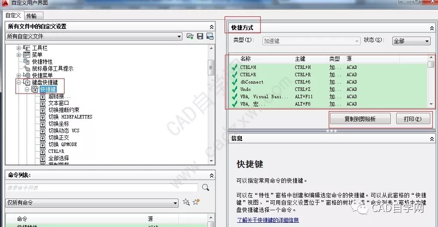This screenshot has width=438, height=227.
Task: Collapse the 快捷方式 panel
Action: (432, 28)
